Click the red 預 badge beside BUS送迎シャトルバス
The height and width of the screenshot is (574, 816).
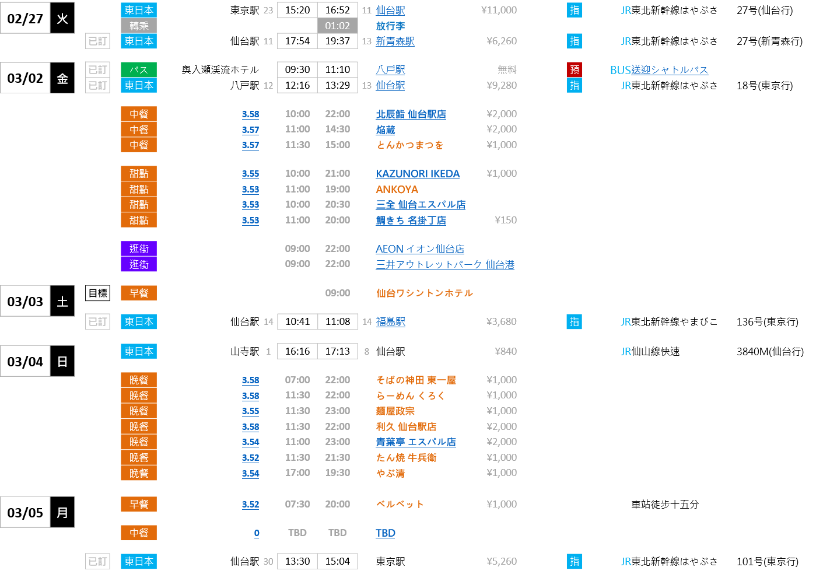pos(575,69)
